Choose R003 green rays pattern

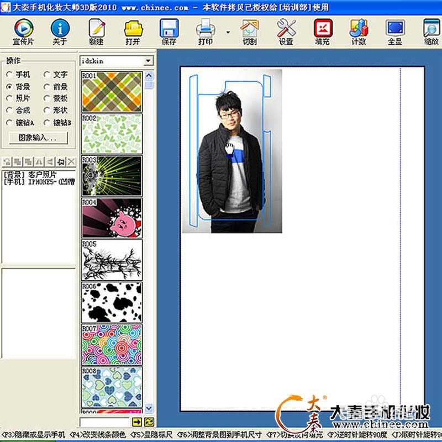(112, 176)
